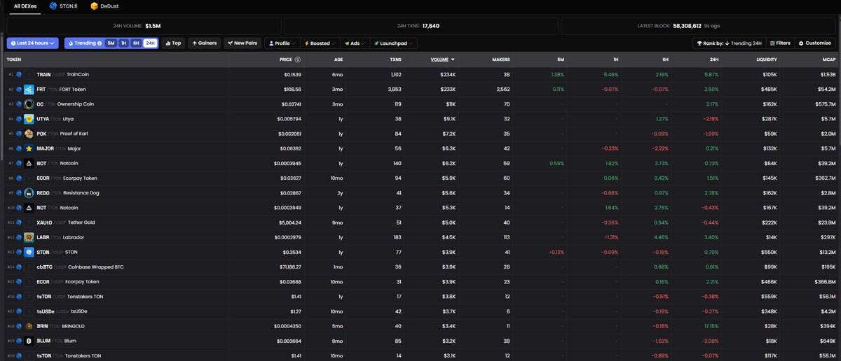Open the Coinbase Wrapped BTC pair
The image size is (841, 361).
420,267
